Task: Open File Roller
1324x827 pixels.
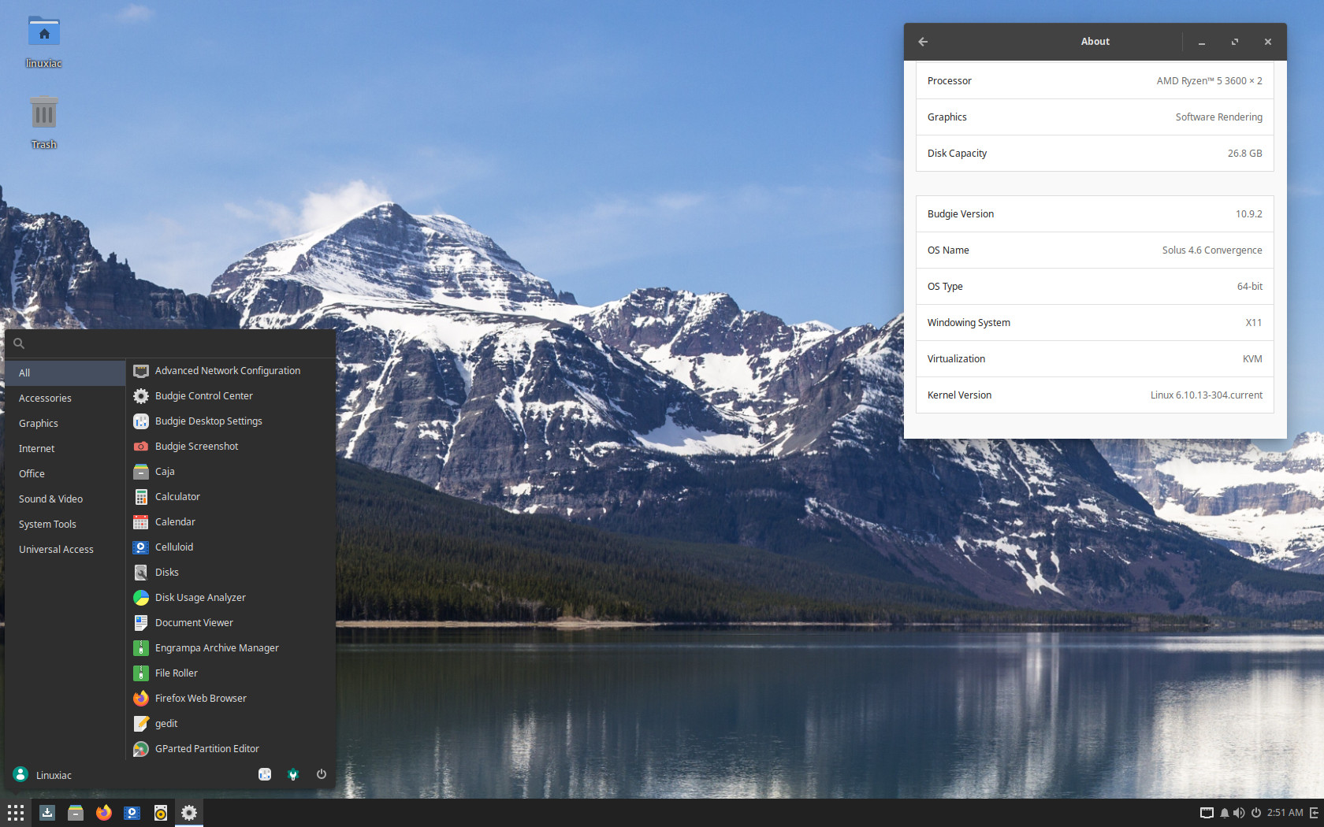Action: click(230, 673)
